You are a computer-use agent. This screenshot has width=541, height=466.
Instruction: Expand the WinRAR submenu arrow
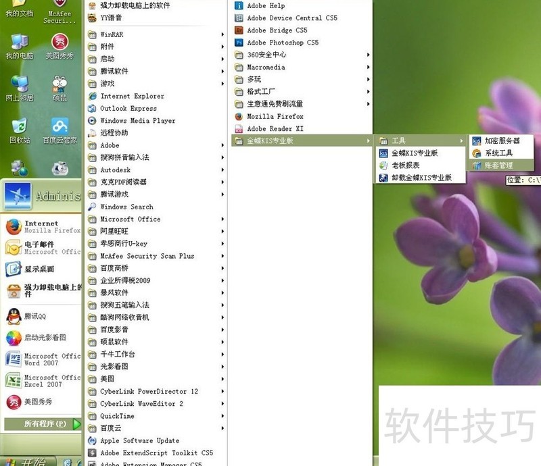222,34
